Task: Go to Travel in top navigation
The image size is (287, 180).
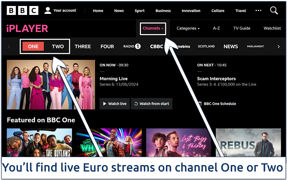Action: (241, 11)
